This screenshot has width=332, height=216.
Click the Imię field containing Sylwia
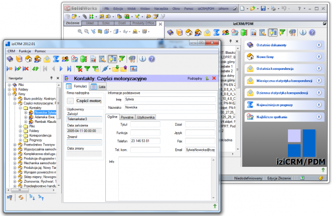click(x=170, y=99)
